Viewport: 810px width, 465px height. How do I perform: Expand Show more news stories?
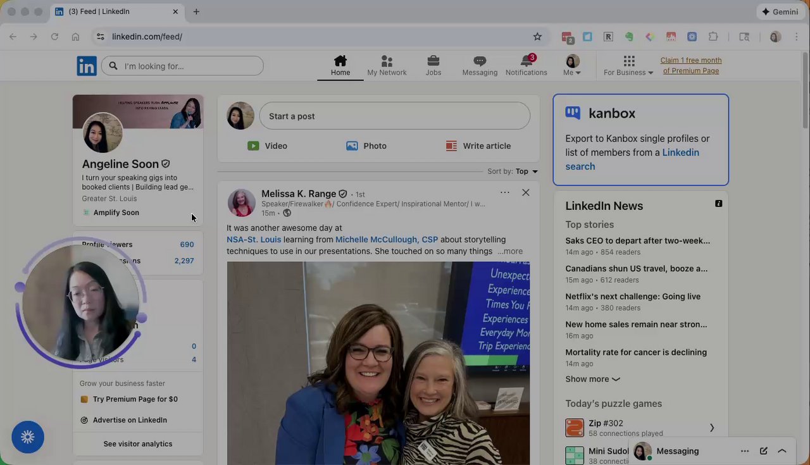(x=592, y=380)
